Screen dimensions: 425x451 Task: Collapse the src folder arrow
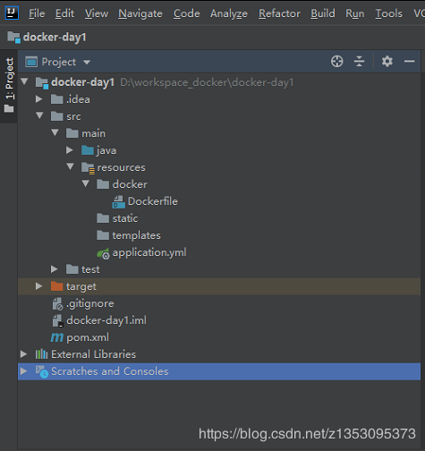tap(39, 115)
